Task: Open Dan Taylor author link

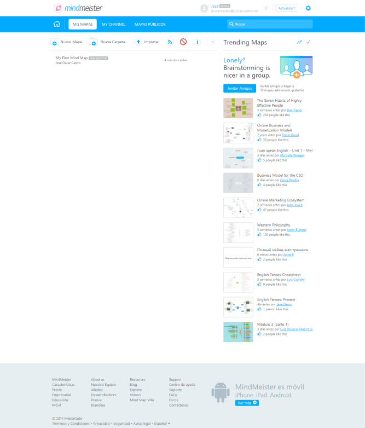Action: pos(294,110)
